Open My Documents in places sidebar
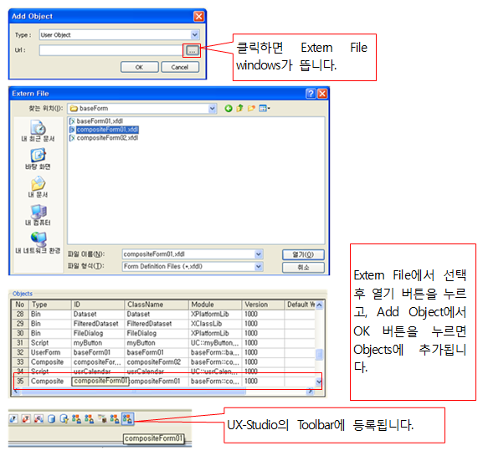The height and width of the screenshot is (456, 483). tap(38, 187)
